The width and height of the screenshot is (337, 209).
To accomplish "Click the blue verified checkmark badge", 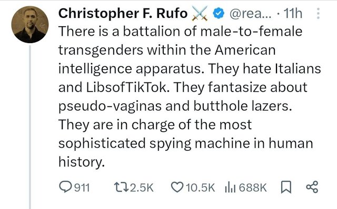I will (219, 14).
